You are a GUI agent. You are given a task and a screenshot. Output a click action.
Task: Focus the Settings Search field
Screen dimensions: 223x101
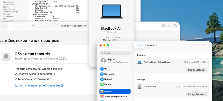click(115, 53)
